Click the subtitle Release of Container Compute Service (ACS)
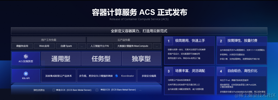Screen dimensions: 278x100 [139, 19]
